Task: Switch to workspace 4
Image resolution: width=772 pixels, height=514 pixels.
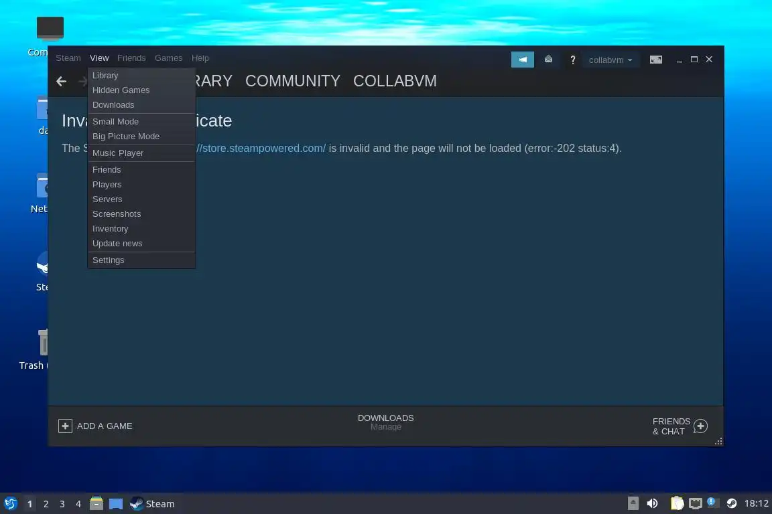Action: click(x=78, y=504)
